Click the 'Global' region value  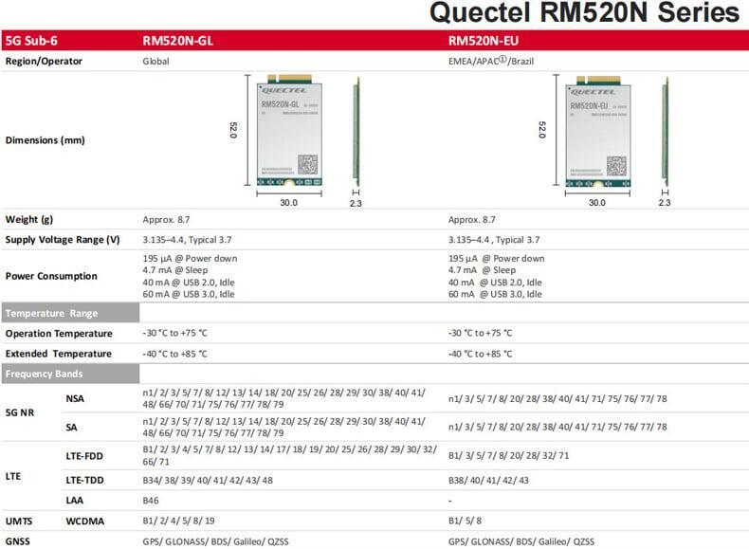tap(155, 62)
